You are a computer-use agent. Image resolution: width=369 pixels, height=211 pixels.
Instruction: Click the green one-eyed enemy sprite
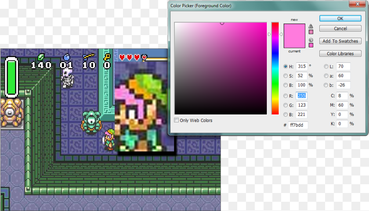point(91,122)
